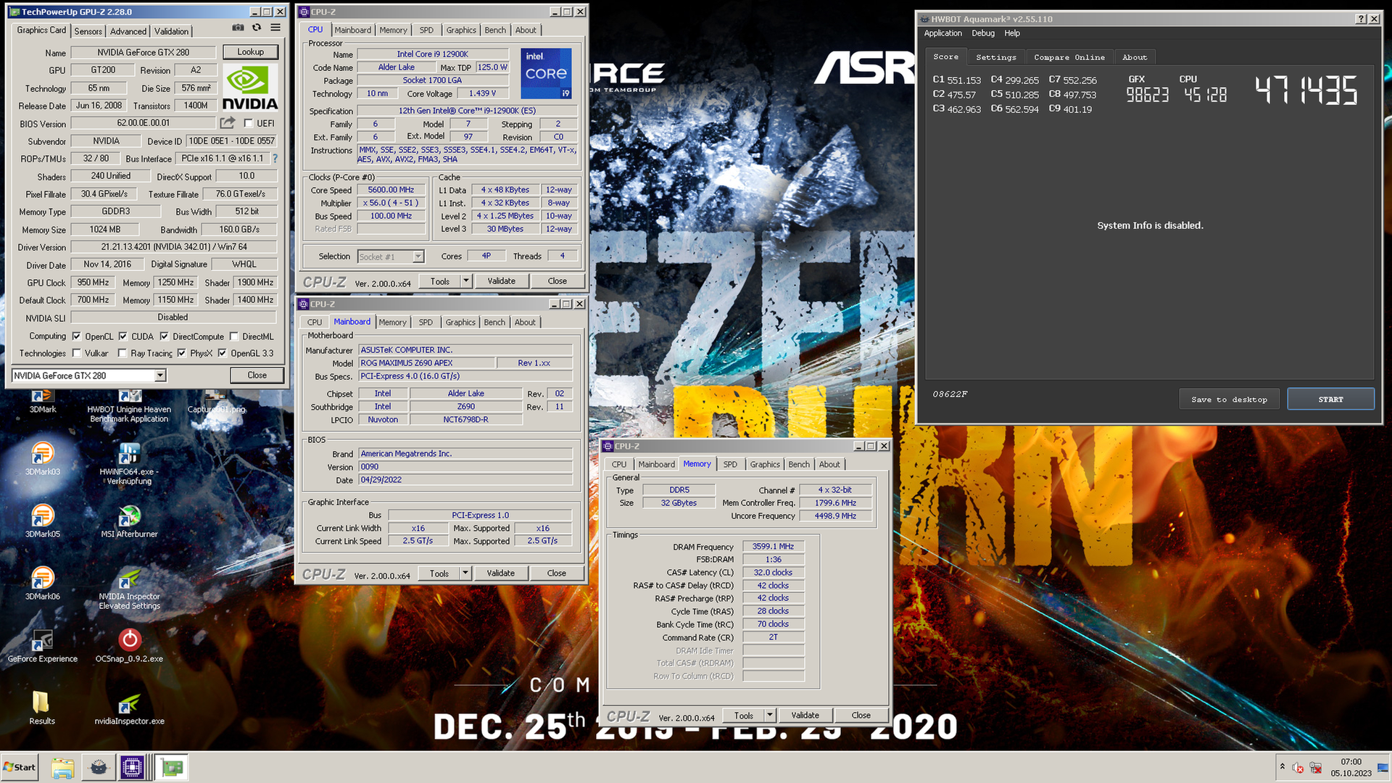Select NVIDIA Inspector Elevated Settings icon
The image size is (1392, 783).
coord(129,588)
